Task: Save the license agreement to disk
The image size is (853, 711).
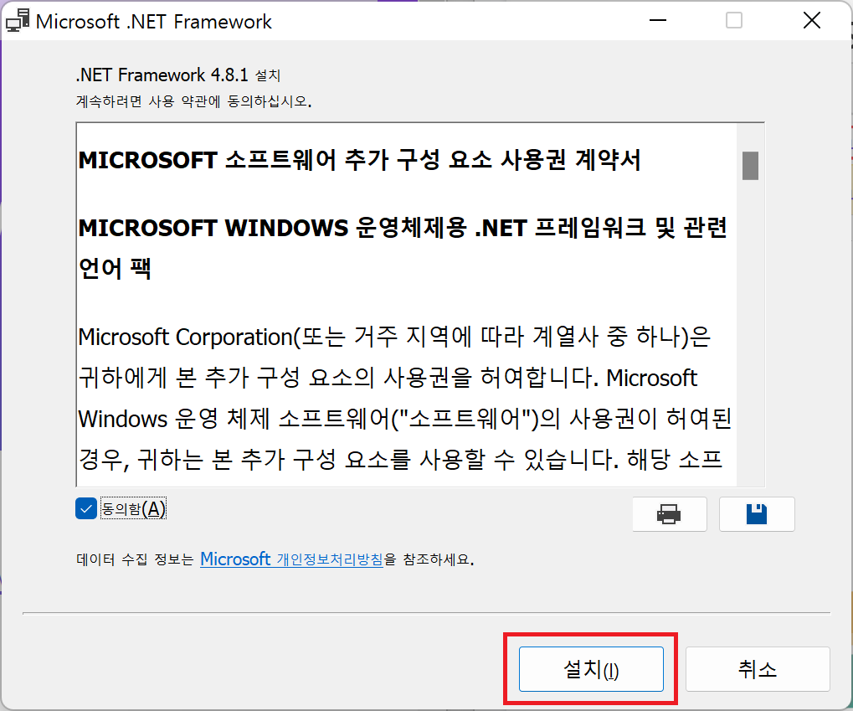Action: 757,514
